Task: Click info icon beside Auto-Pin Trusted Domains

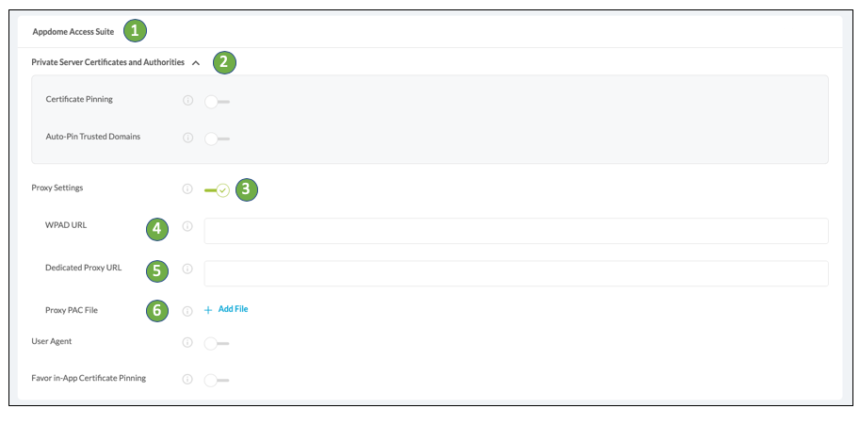Action: tap(187, 138)
